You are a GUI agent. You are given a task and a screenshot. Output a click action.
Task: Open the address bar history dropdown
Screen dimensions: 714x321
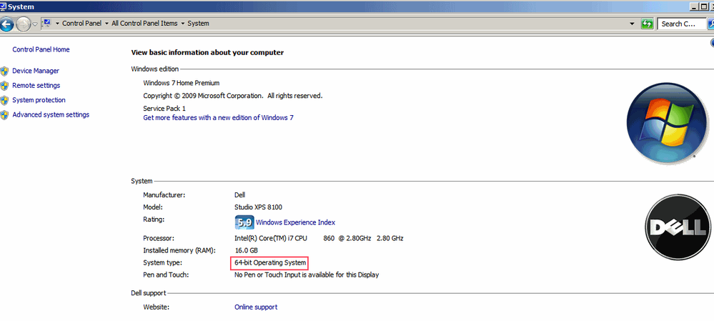tap(632, 24)
